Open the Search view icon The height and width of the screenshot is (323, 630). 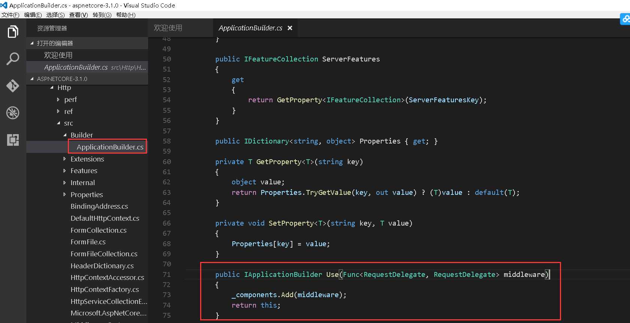13,59
